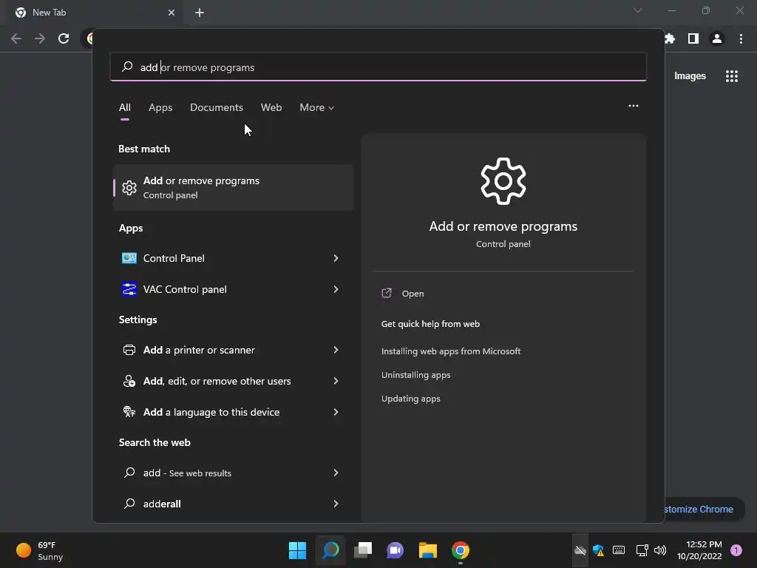Screen dimensions: 757x568
Task: Expand Add a language to this device arrow
Action: click(336, 412)
